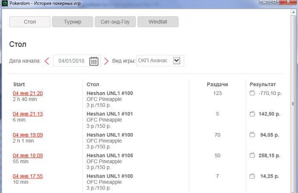Click wallet icon next to 14,25 р.
The height and width of the screenshot is (193, 298).
click(252, 176)
